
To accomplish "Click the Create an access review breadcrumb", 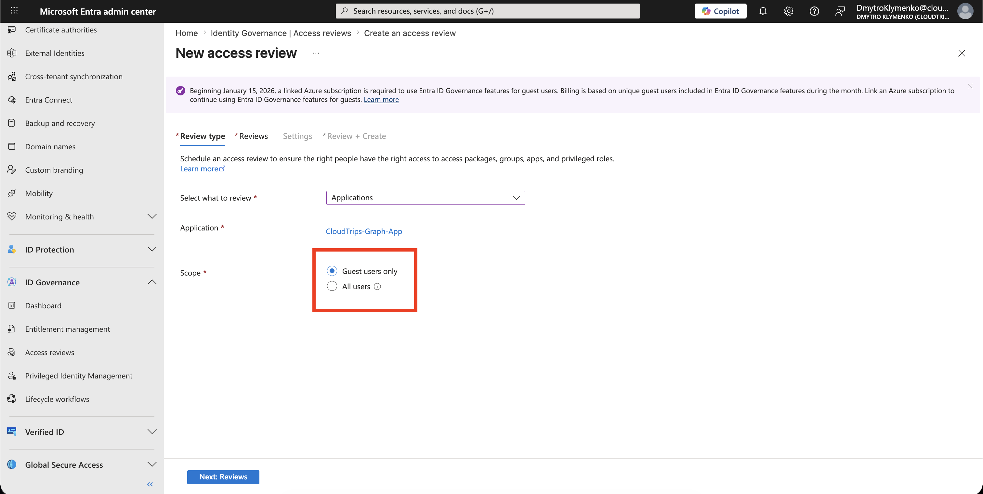I will (410, 33).
